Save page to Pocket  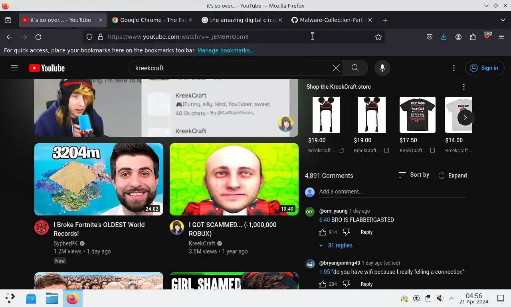pyautogui.click(x=430, y=37)
